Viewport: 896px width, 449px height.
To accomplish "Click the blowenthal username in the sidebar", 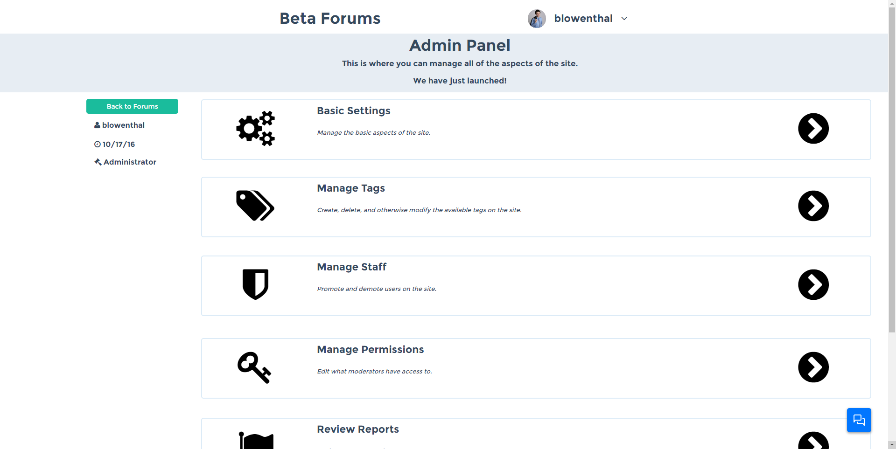I will (123, 125).
